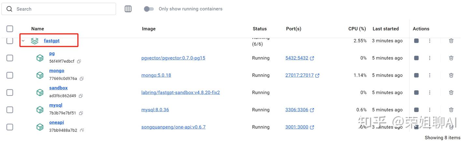Delete the pg container
Image resolution: width=469 pixels, height=141 pixels.
[x=451, y=58]
